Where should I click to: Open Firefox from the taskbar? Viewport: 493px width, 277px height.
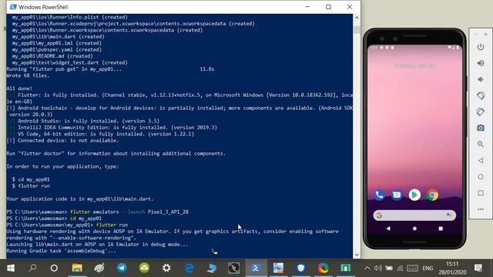click(323, 268)
